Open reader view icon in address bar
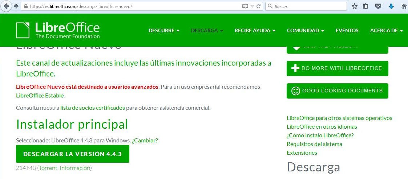Image resolution: width=408 pixels, height=179 pixels. pyautogui.click(x=245, y=7)
